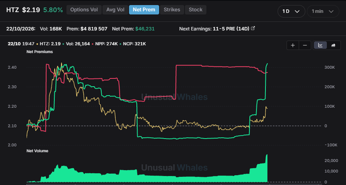Click Next Earnings 11-5 PRE (14D) text

(214, 28)
